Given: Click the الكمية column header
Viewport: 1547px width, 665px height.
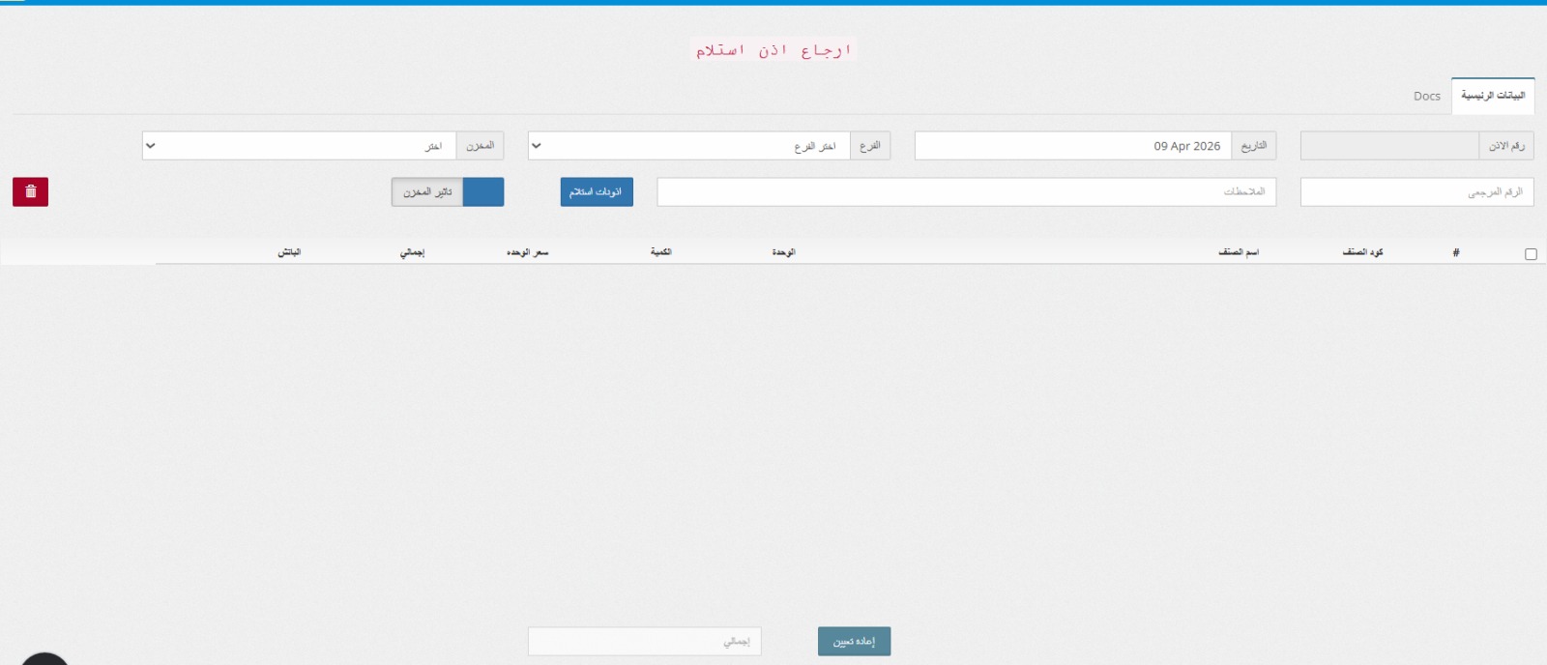Looking at the screenshot, I should pos(661,252).
